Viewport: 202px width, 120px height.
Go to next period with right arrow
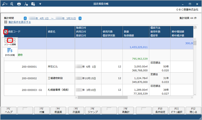point(80,18)
